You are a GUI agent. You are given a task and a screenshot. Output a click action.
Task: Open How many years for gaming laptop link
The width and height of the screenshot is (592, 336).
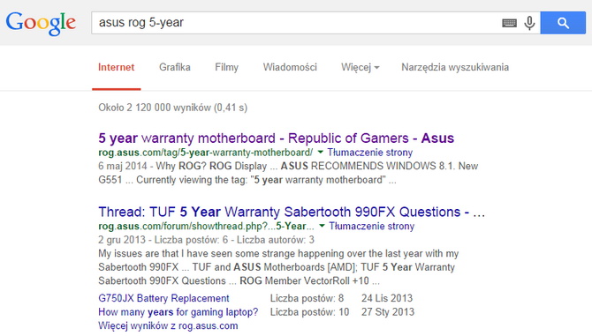(178, 312)
